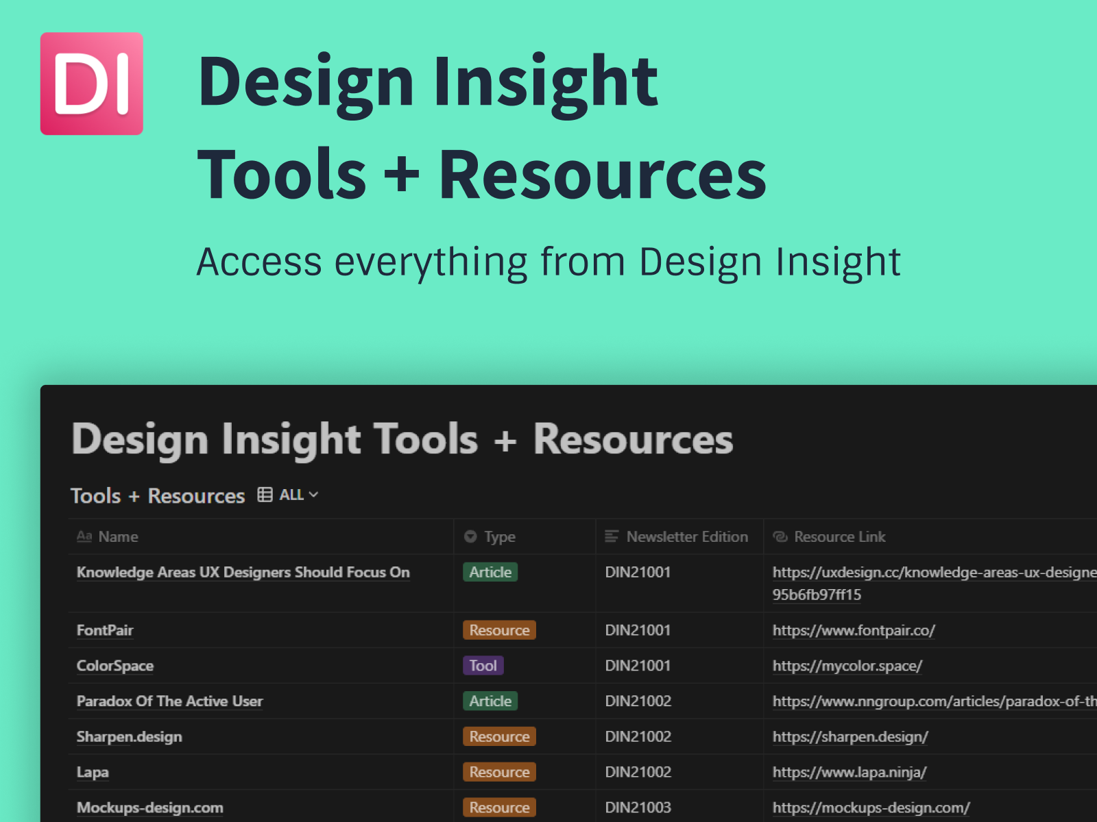Click the Resource Link column link icon

tap(780, 536)
